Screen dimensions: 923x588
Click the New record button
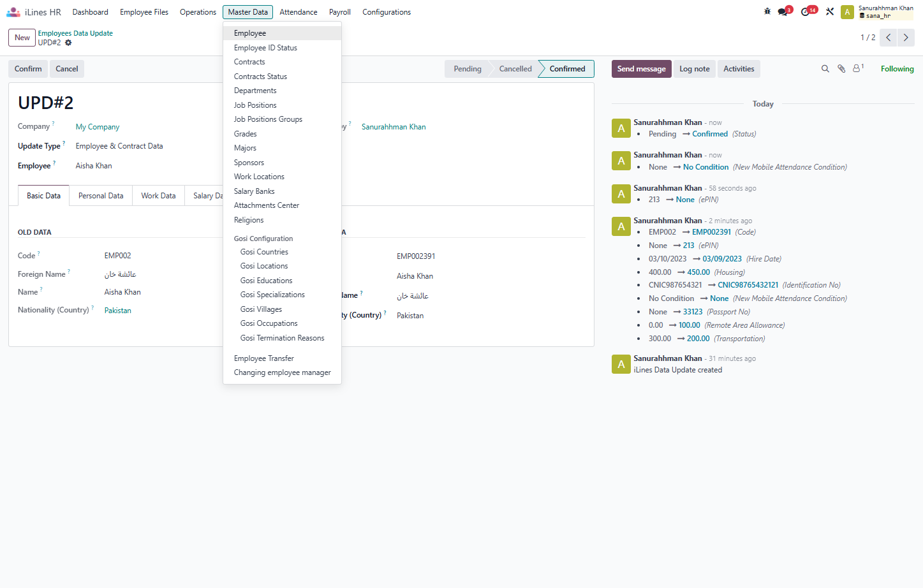(x=22, y=38)
